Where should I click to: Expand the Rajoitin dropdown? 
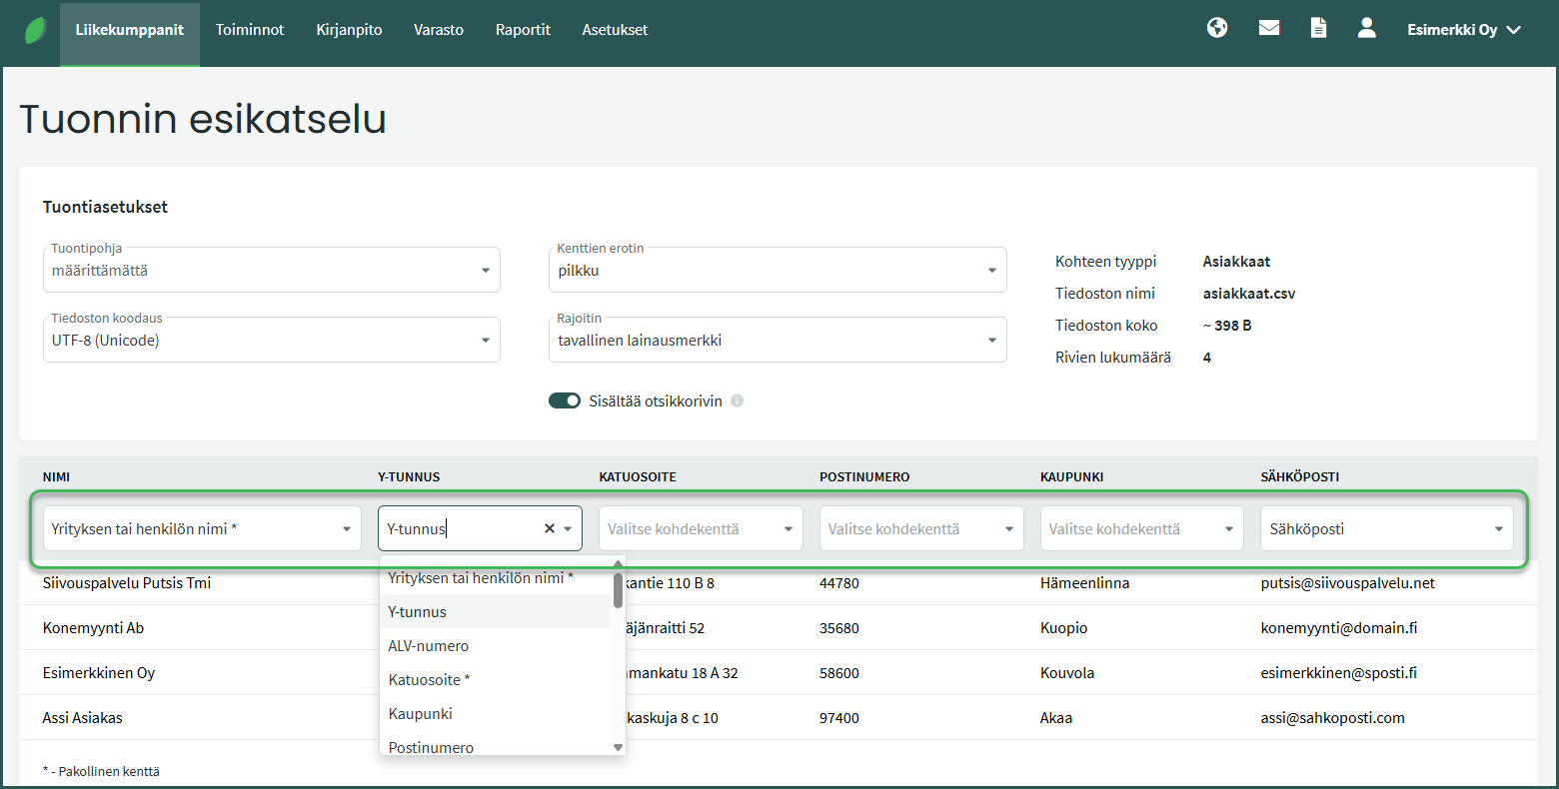click(777, 341)
